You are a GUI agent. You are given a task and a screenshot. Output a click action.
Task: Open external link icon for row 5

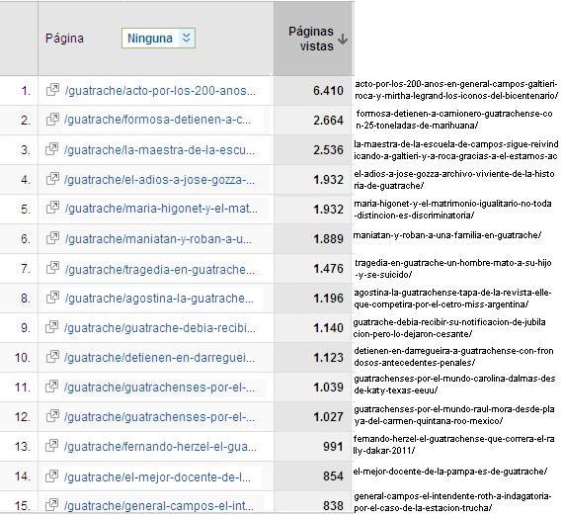(x=52, y=208)
